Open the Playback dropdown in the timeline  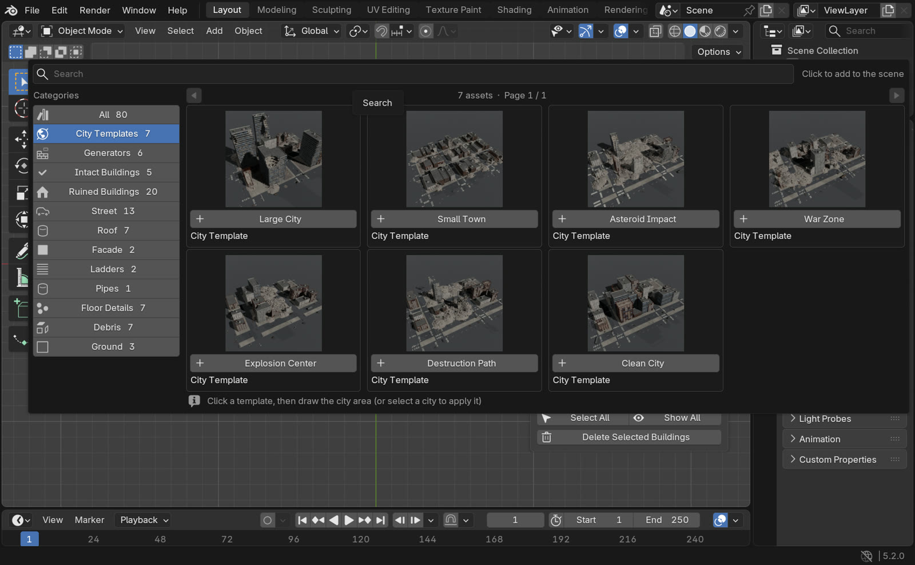point(144,520)
